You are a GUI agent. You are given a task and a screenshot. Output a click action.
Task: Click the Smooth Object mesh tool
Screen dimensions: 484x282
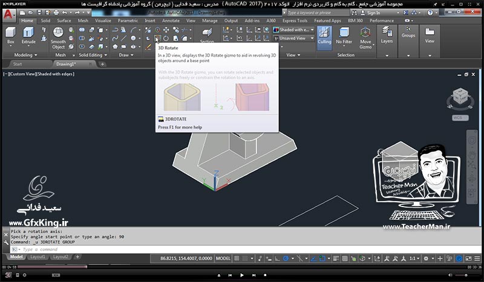click(x=58, y=38)
